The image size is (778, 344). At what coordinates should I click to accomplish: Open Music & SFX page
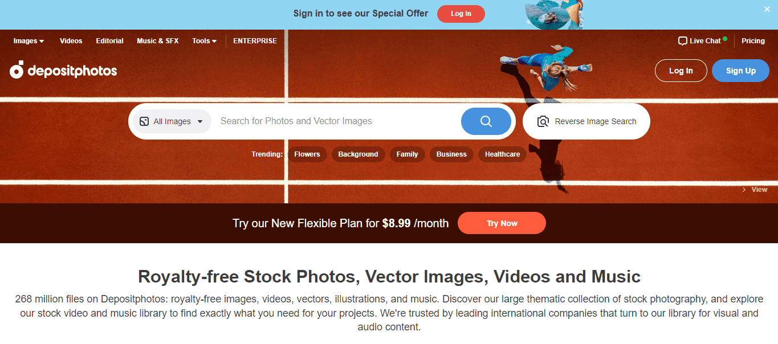tap(158, 41)
